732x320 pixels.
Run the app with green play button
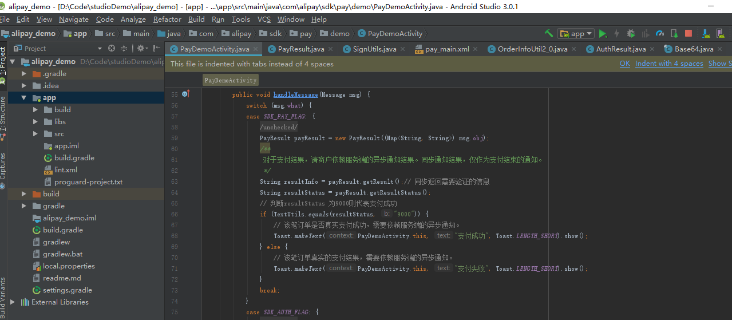603,33
